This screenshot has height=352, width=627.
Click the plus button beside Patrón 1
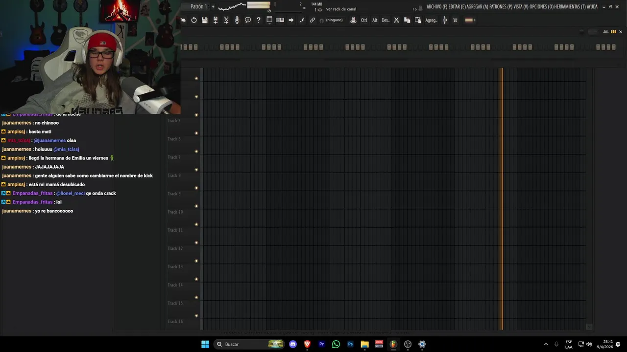(x=213, y=6)
